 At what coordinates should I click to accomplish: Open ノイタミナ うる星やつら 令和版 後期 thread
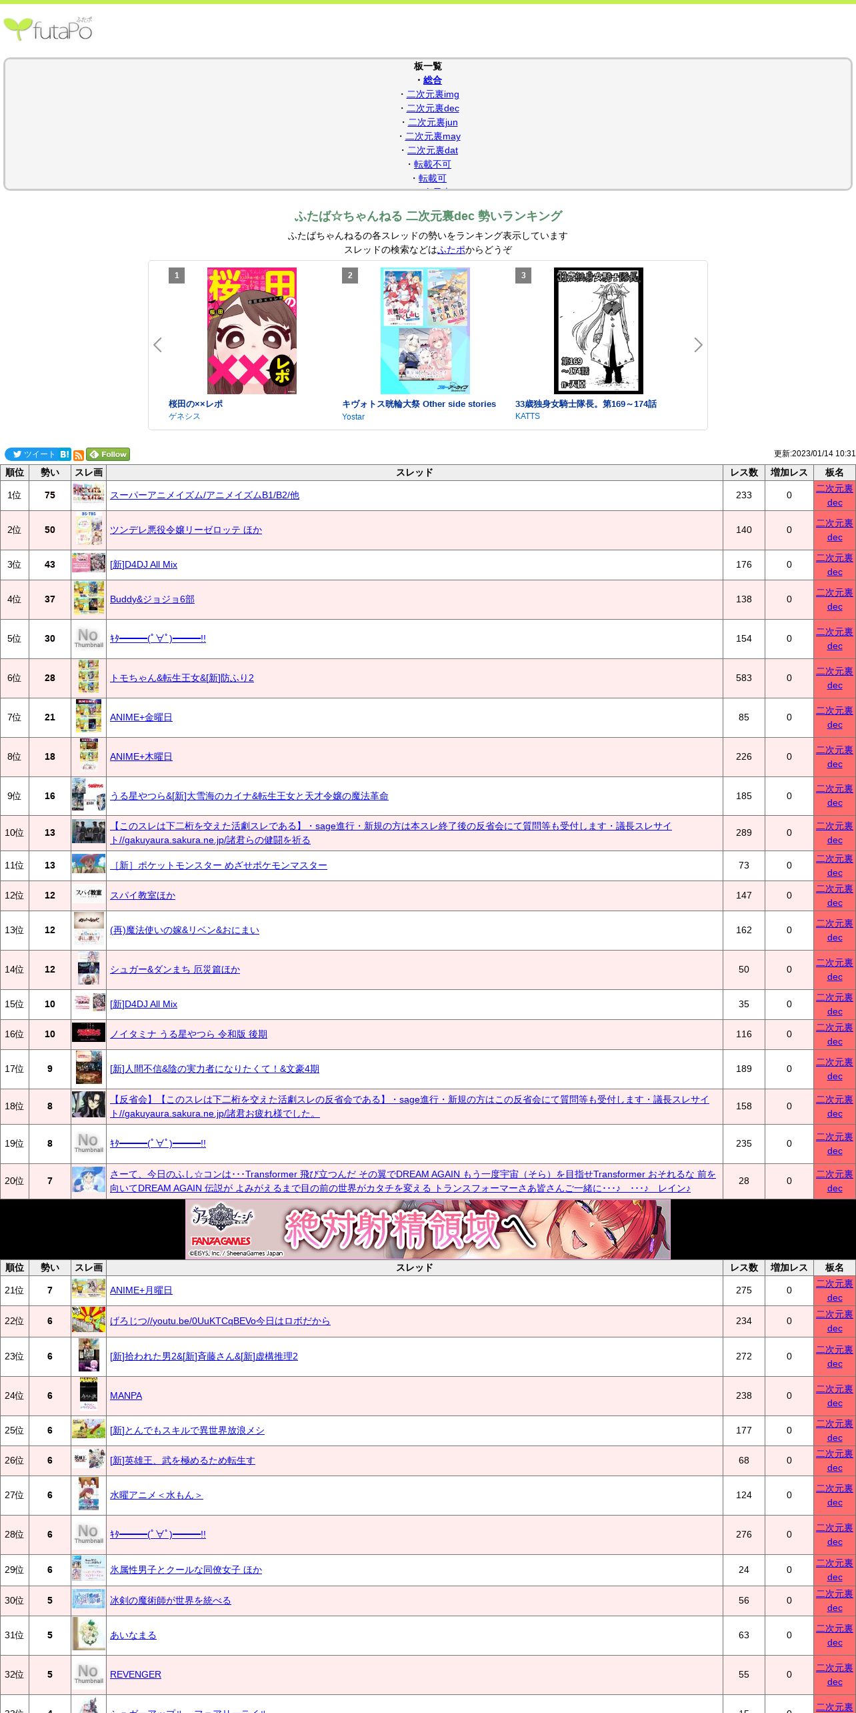click(189, 1034)
